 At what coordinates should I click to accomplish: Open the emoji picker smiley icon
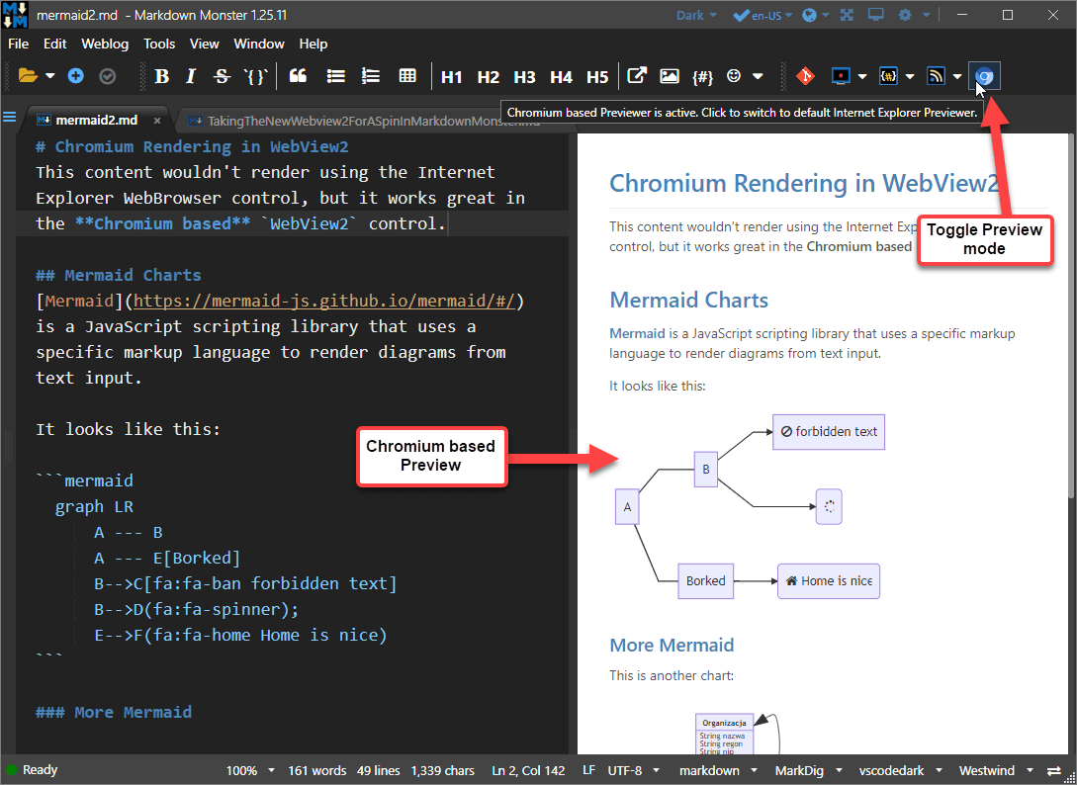(734, 75)
